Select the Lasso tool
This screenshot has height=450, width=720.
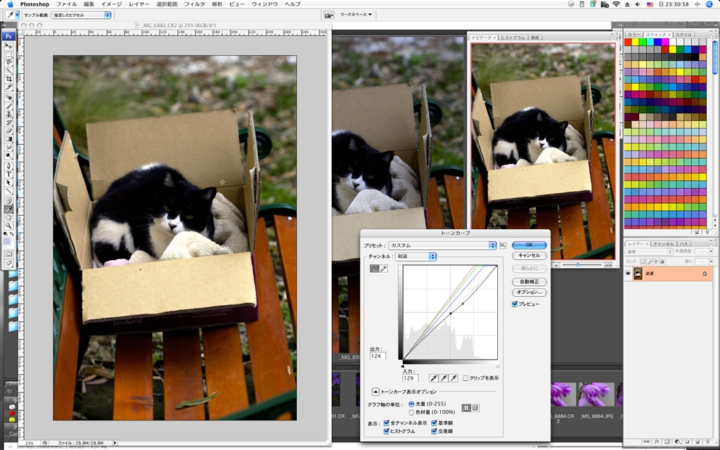pos(8,62)
